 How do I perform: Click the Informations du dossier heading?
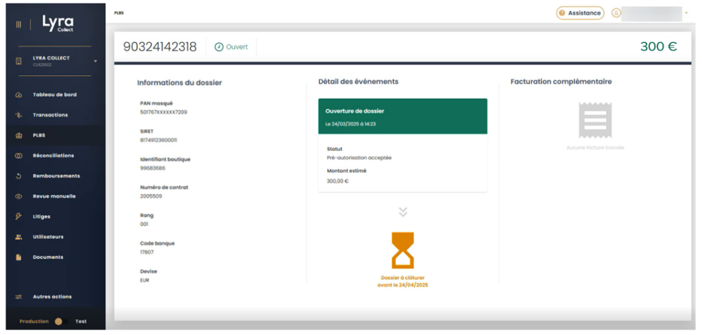pos(180,83)
